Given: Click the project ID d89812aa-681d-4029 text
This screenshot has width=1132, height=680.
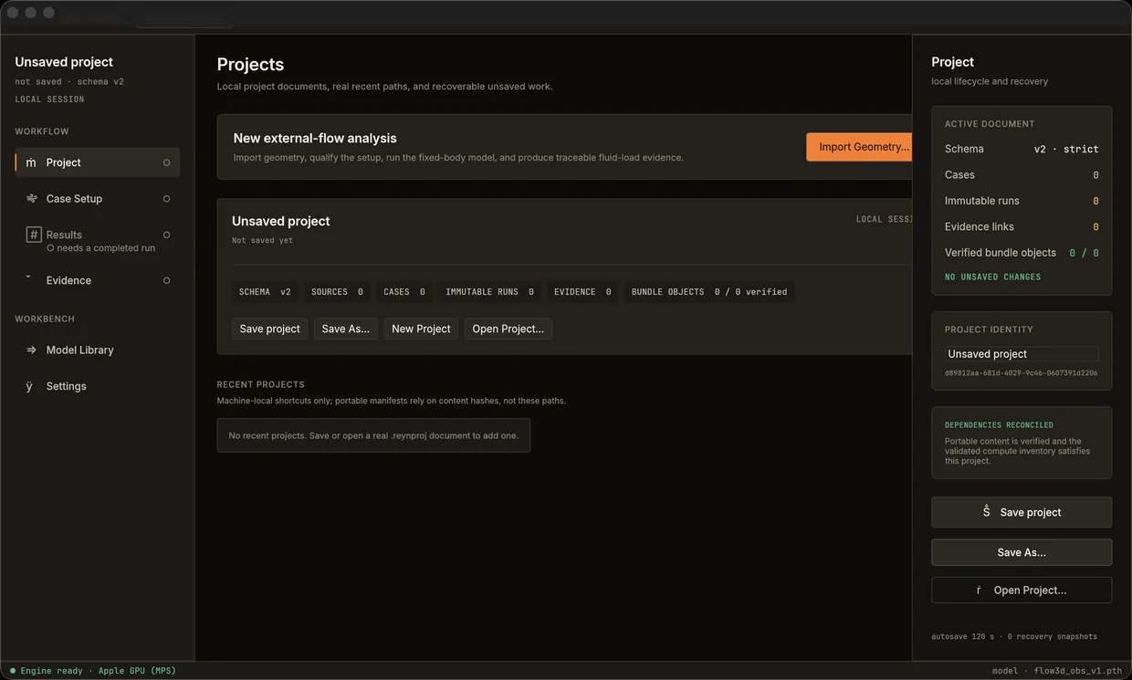Looking at the screenshot, I should click(1021, 373).
